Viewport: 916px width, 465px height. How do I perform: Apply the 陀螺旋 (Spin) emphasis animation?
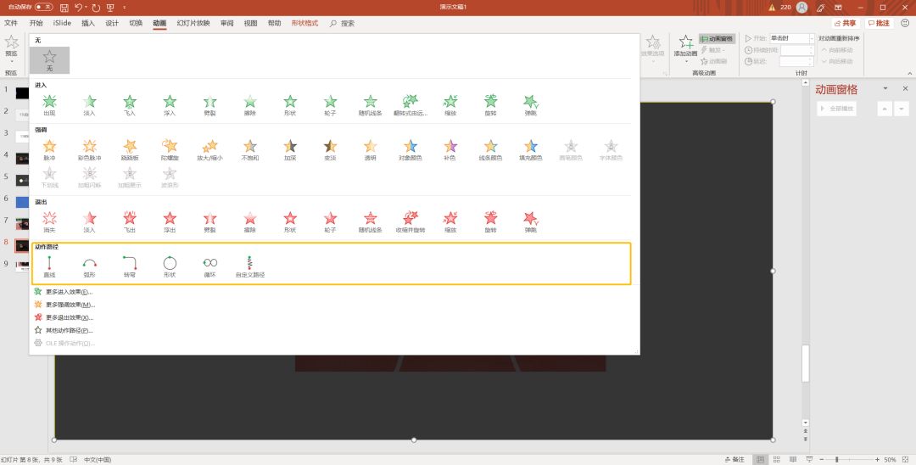(x=170, y=149)
